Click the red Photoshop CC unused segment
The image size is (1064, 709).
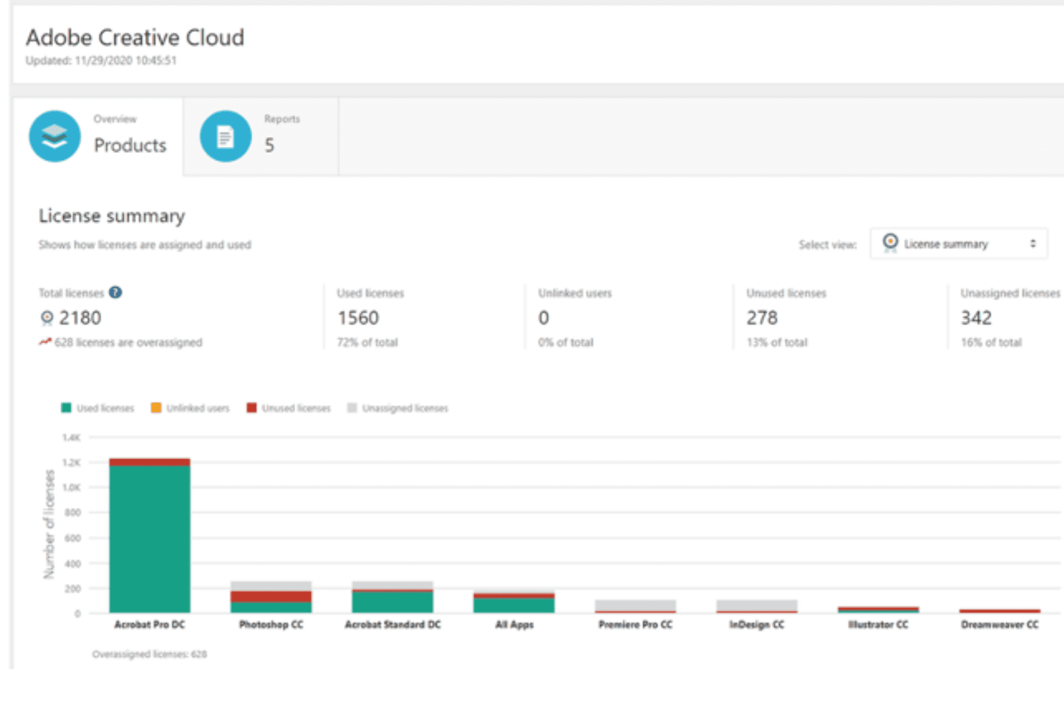pyautogui.click(x=271, y=597)
